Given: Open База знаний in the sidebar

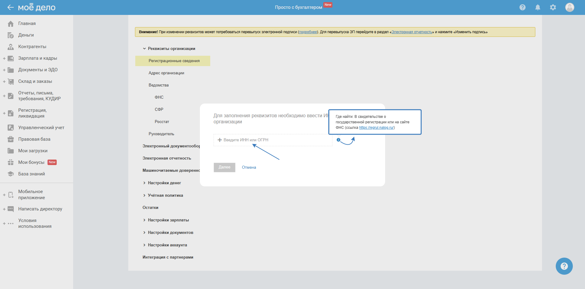Looking at the screenshot, I should (31, 174).
